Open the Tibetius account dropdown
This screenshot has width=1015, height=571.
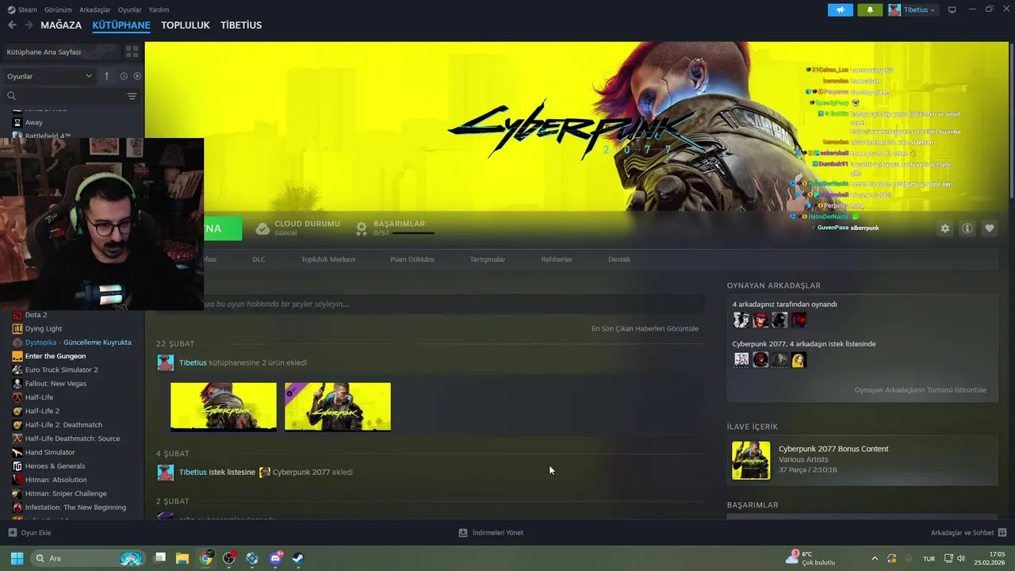[x=913, y=10]
